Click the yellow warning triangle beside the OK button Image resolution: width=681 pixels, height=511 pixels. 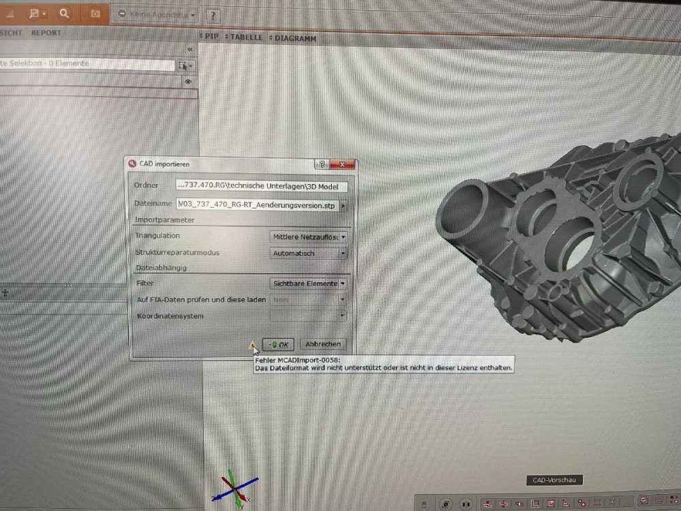tap(252, 345)
